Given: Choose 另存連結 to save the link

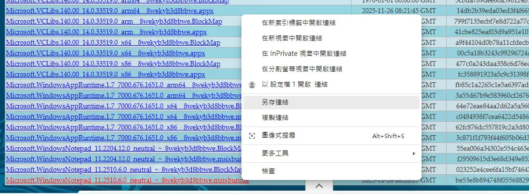Looking at the screenshot, I should tap(331, 103).
